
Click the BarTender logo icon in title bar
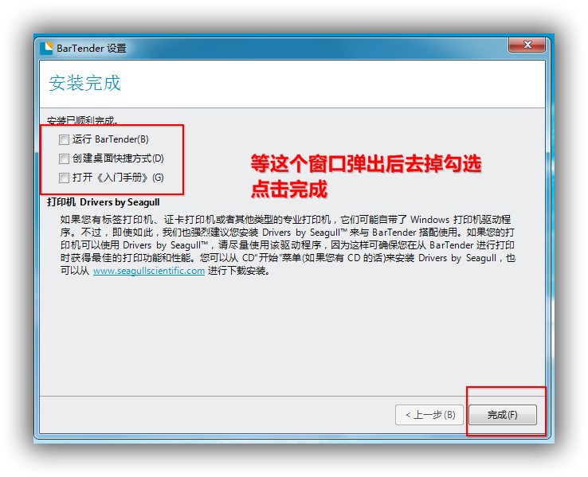point(47,48)
